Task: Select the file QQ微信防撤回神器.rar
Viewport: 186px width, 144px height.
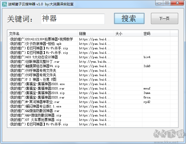Action: pyautogui.click(x=34, y=111)
